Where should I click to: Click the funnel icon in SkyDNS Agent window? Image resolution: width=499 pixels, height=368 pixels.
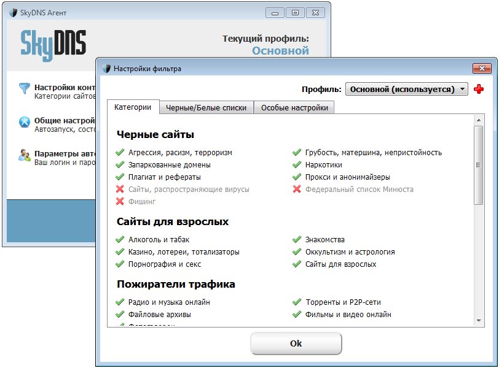point(25,88)
